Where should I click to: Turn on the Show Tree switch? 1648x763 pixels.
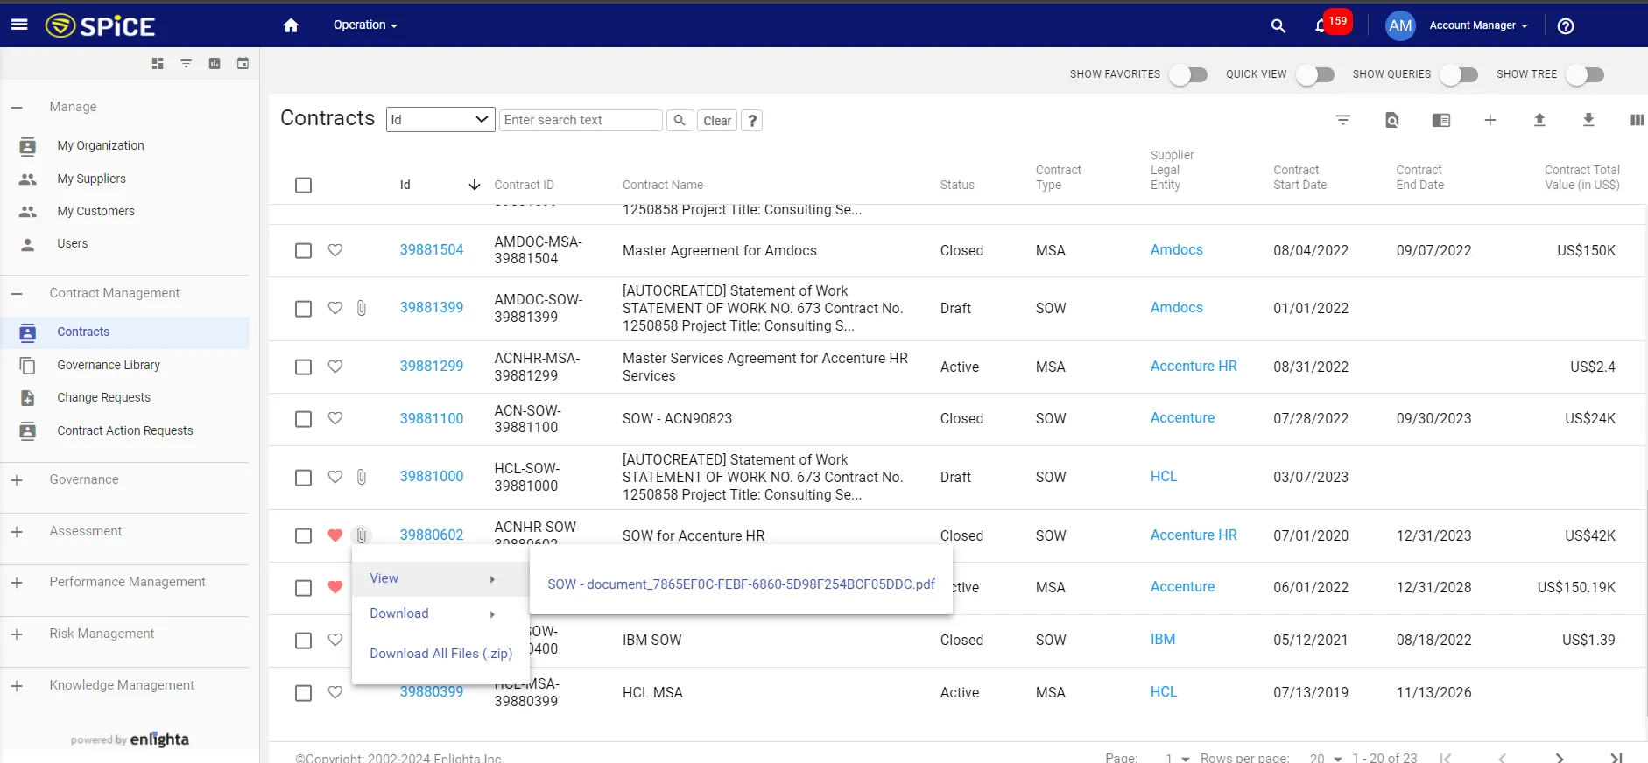(1584, 74)
